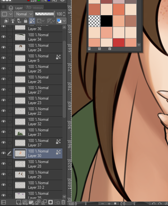Delete layer with the trash icon
This screenshot has width=168, height=206.
pyautogui.click(x=63, y=202)
